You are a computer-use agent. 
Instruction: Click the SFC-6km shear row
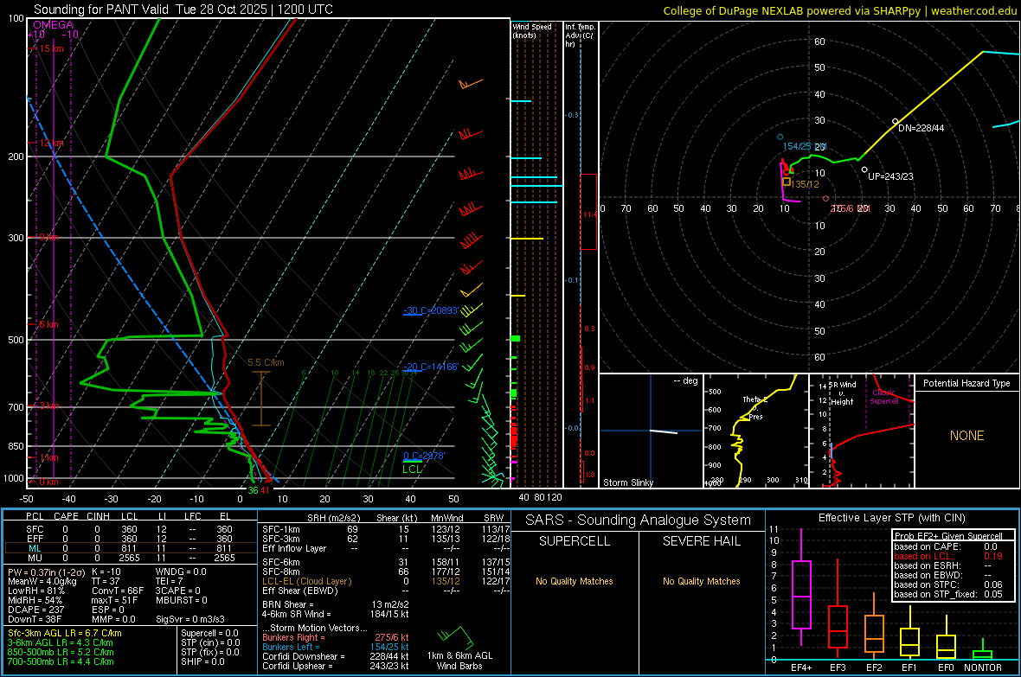[386, 562]
